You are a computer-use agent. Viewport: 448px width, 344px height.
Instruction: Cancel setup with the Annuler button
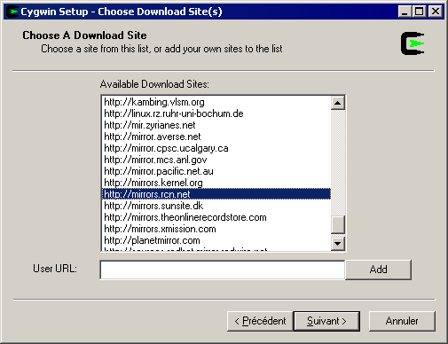click(x=402, y=321)
